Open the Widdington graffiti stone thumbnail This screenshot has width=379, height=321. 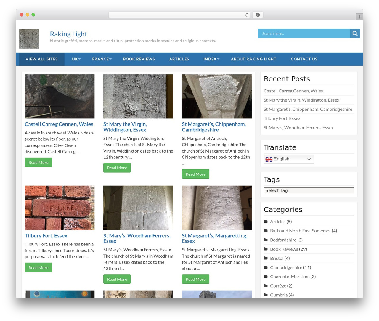click(x=138, y=97)
